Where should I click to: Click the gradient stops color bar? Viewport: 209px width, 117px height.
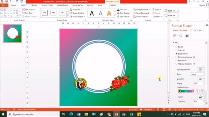click(x=186, y=91)
